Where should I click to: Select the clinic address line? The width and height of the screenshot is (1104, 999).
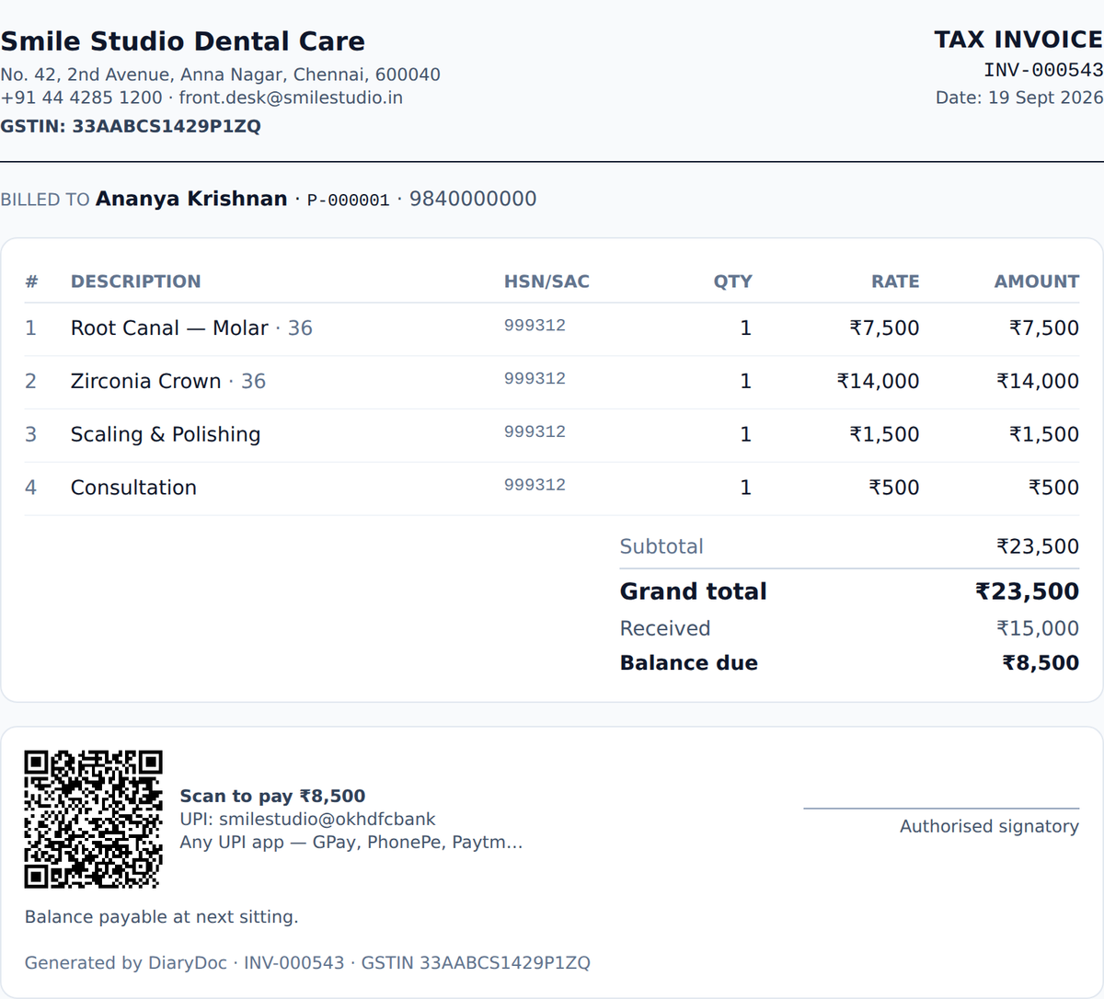tap(220, 75)
